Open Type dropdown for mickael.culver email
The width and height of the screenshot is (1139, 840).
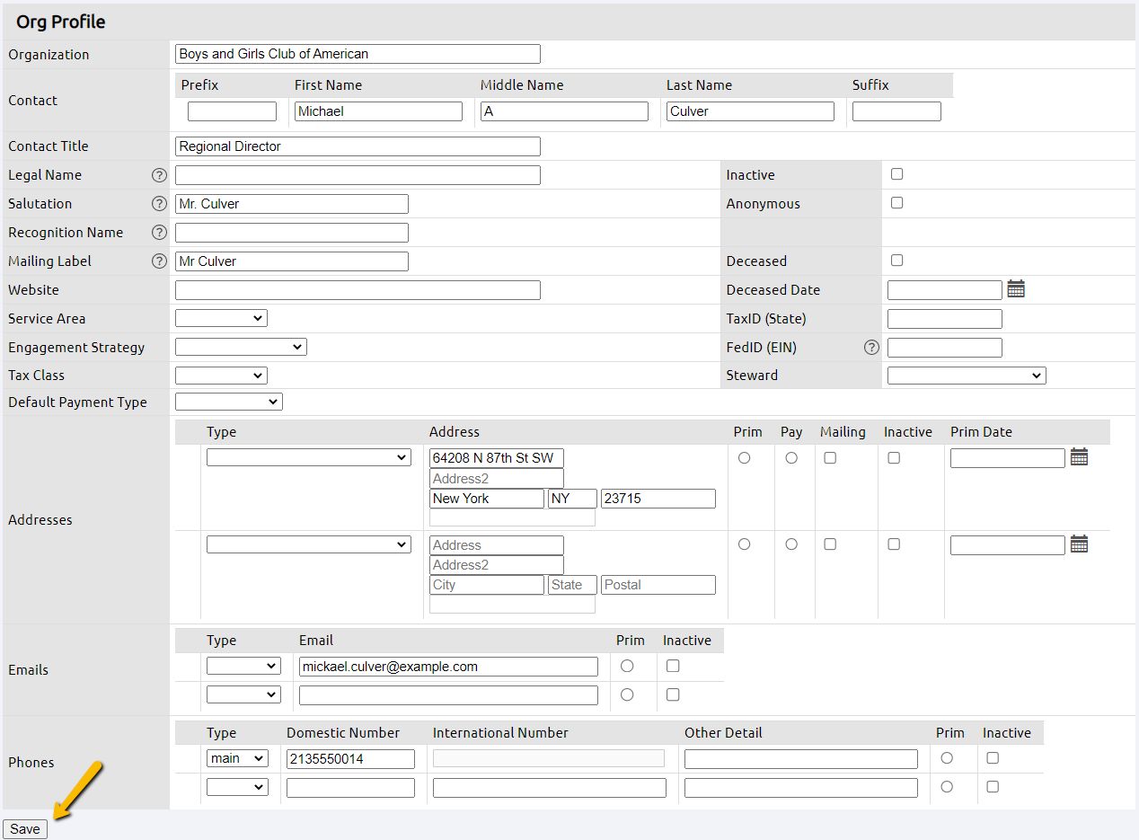(243, 666)
